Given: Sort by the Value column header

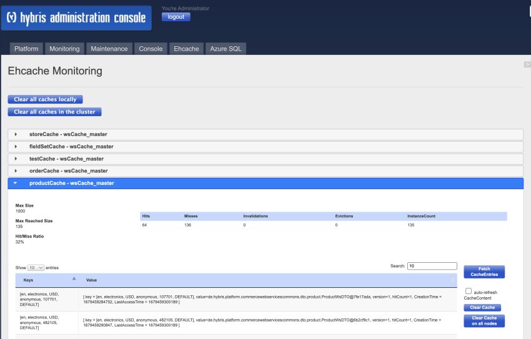Looking at the screenshot, I should pos(267,280).
